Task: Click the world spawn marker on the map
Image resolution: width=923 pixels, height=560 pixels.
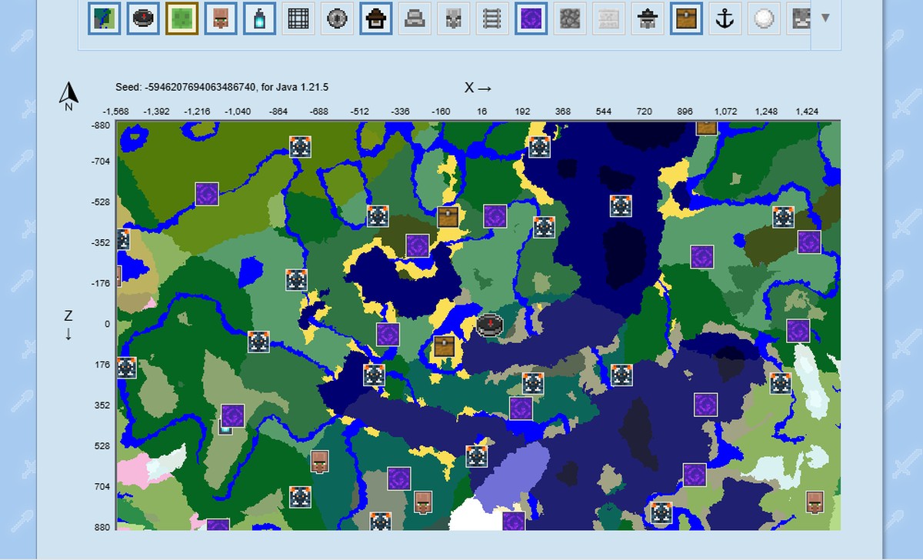Action: [x=490, y=325]
